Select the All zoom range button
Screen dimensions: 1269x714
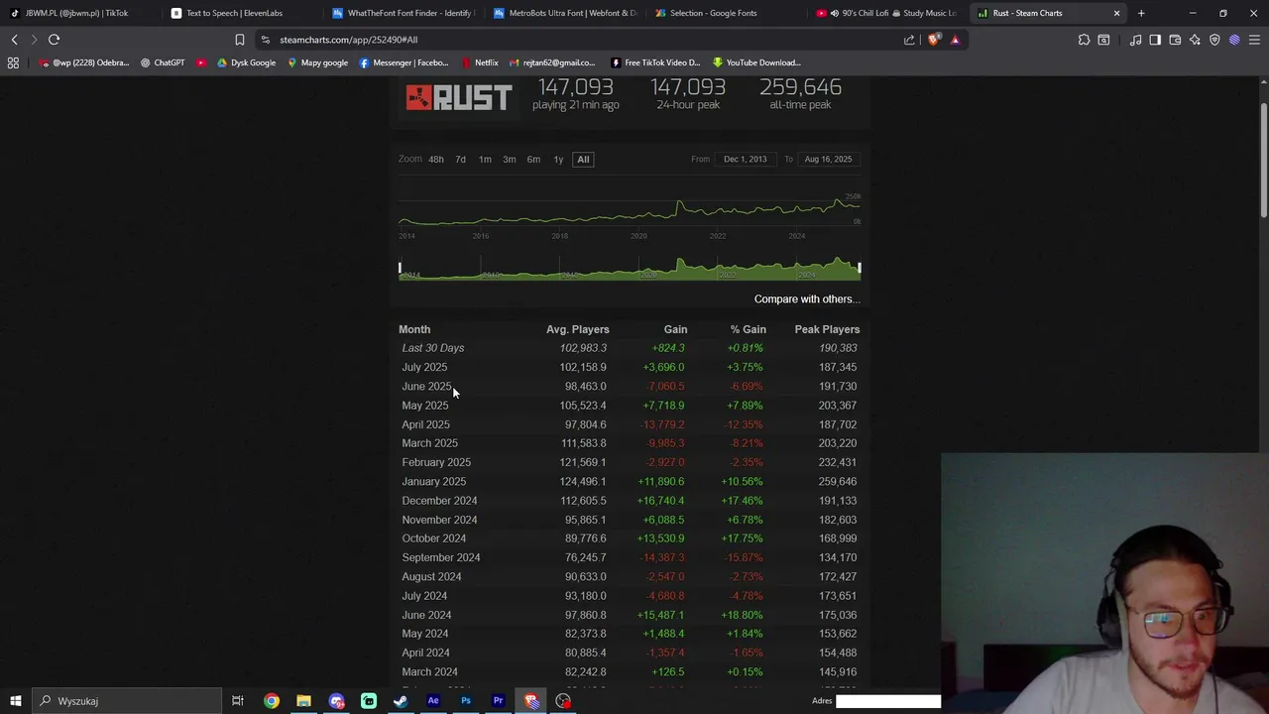coord(583,159)
